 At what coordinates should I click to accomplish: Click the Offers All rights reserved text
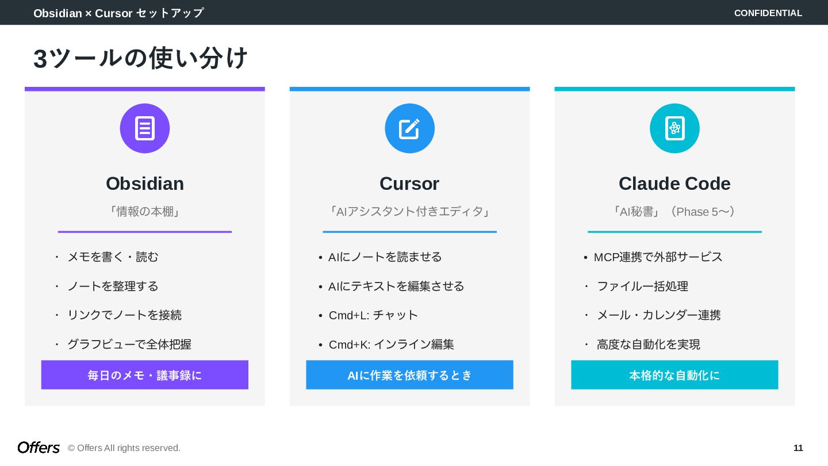pyautogui.click(x=124, y=448)
